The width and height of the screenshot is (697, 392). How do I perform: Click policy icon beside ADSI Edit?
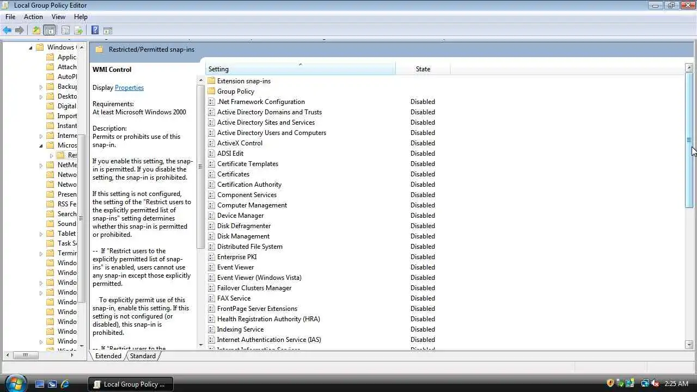(x=212, y=154)
